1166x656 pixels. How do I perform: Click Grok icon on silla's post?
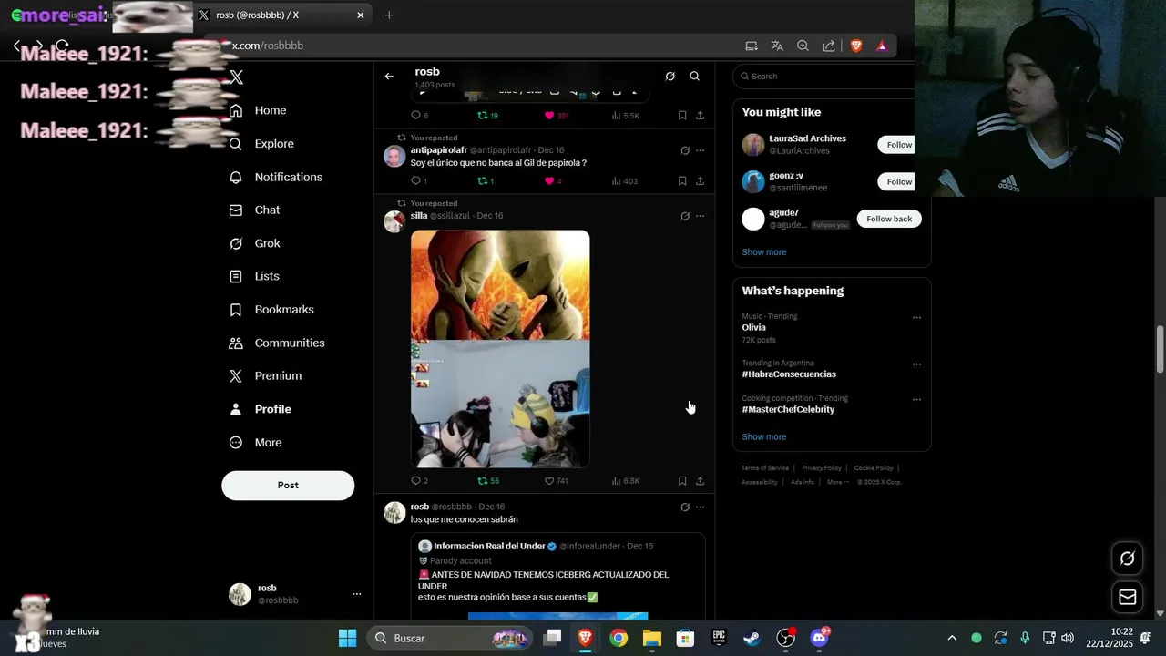(685, 216)
